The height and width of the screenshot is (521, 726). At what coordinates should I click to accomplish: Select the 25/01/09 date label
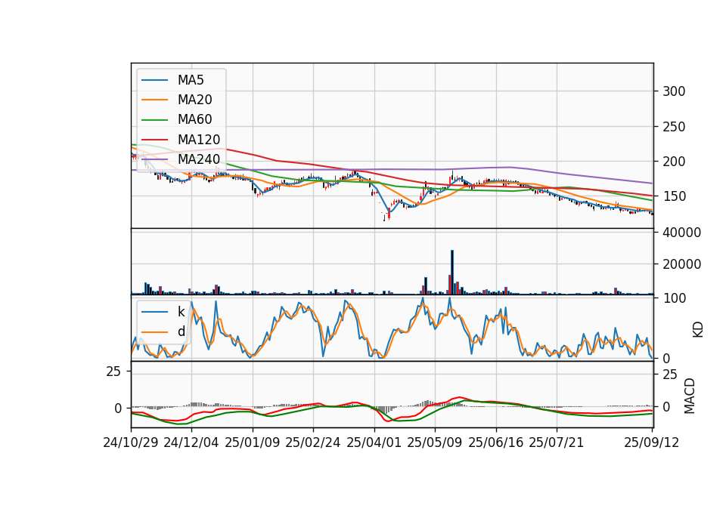tap(253, 442)
